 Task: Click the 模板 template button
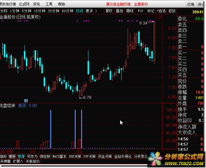tap(12, 156)
